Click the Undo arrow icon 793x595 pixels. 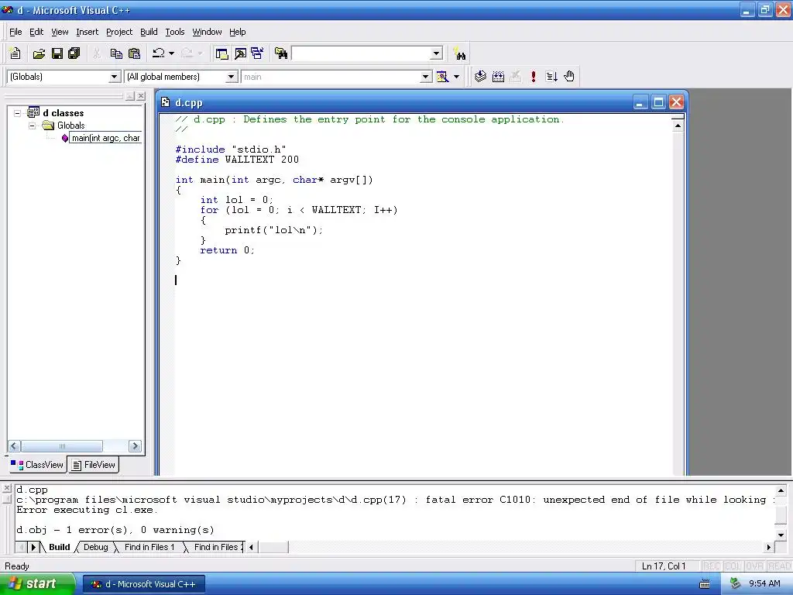pos(159,53)
